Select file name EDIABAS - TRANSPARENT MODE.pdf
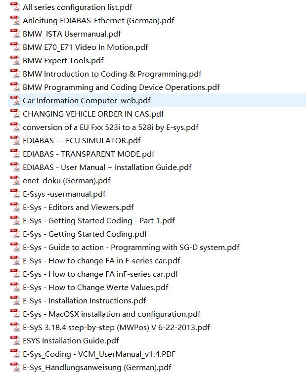Screen dimensions: 306x375 88,154
